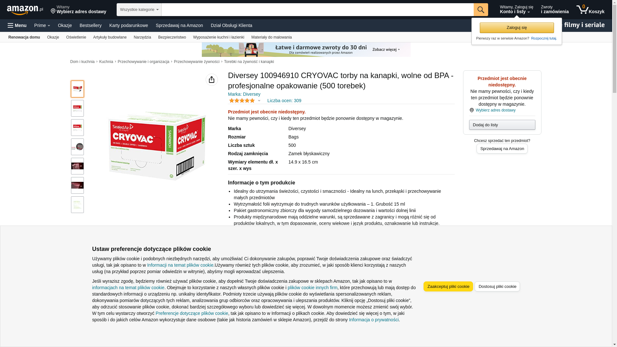Open the Bestsellery nav item

(x=91, y=25)
